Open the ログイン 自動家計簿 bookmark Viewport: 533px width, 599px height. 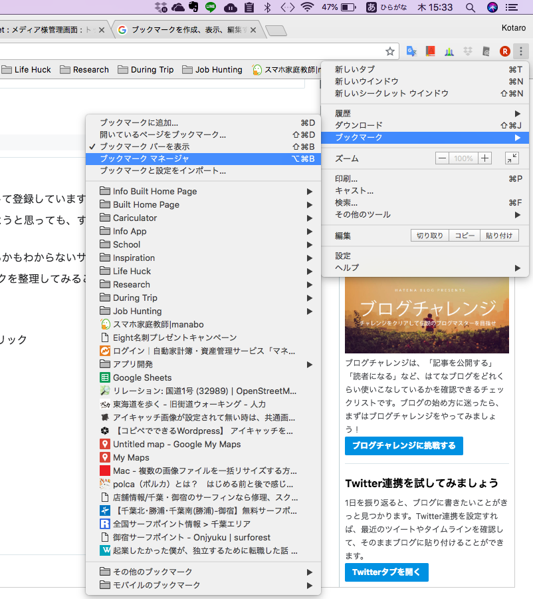point(203,351)
